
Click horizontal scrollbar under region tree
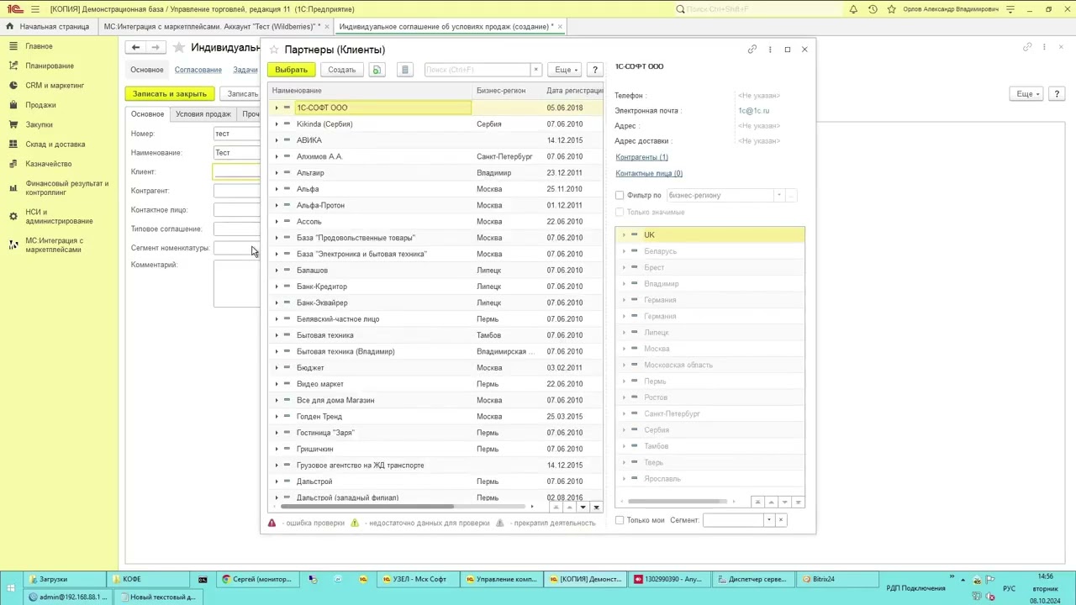point(677,502)
